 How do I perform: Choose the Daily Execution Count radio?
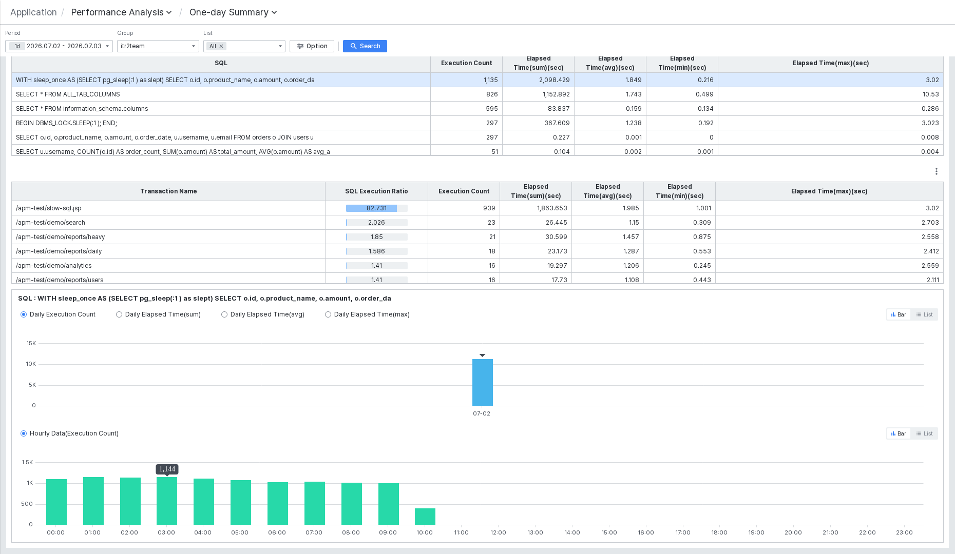tap(58, 314)
